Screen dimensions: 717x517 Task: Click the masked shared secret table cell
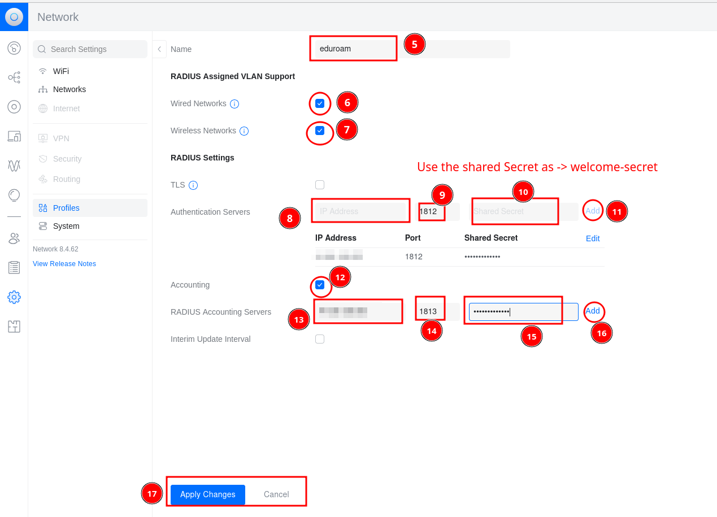(x=482, y=257)
